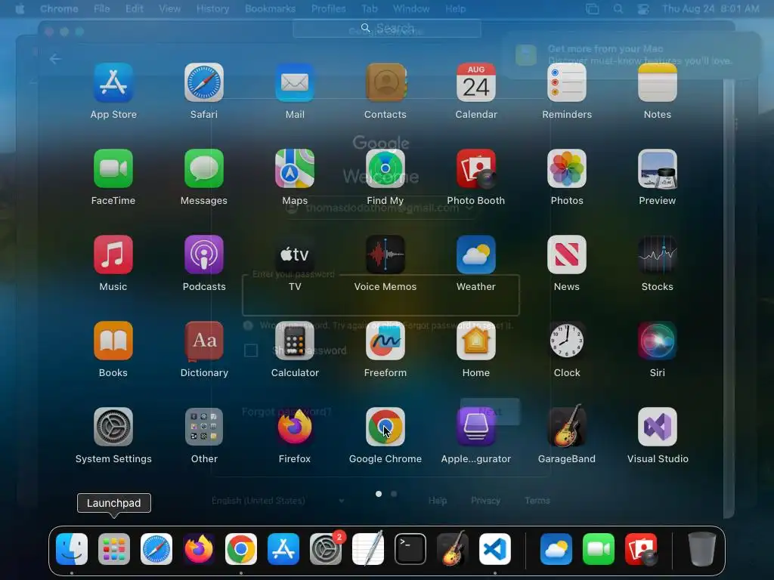Open the Stocks app
774x580 pixels.
(x=658, y=255)
